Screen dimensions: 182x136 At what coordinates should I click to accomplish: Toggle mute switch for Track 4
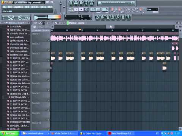pos(48,70)
